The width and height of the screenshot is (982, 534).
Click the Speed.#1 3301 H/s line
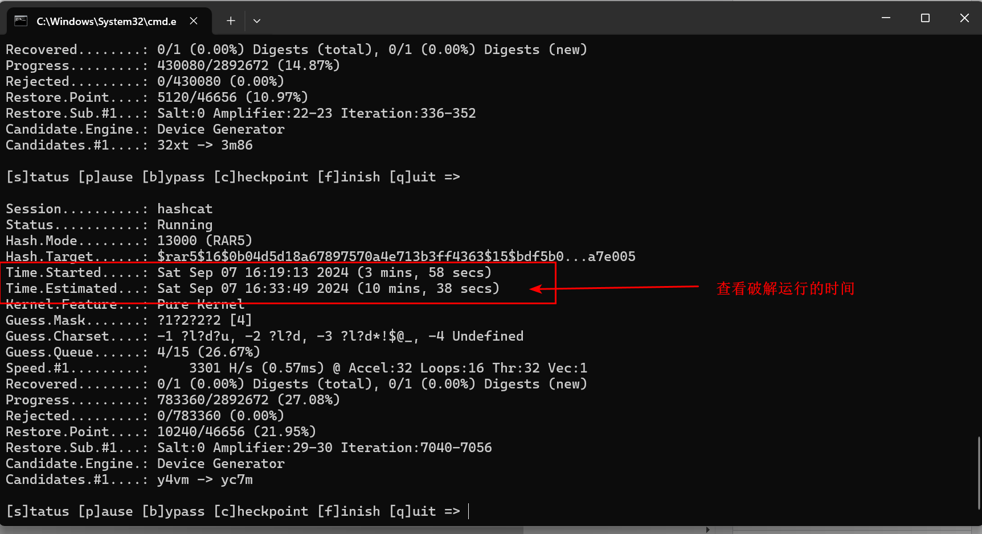tap(297, 368)
